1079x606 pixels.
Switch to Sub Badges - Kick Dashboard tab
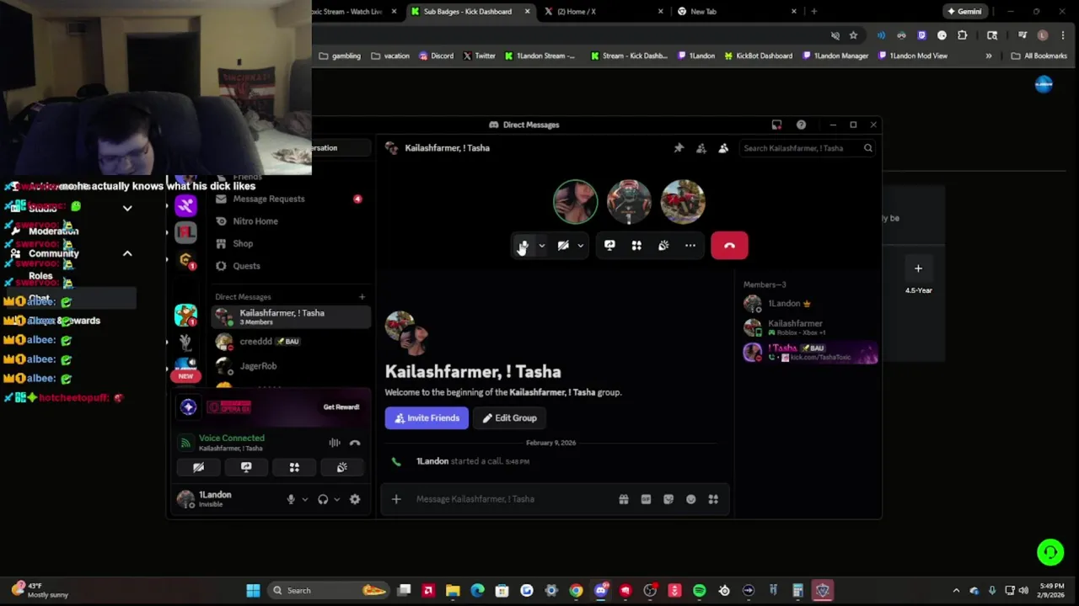[x=470, y=12]
